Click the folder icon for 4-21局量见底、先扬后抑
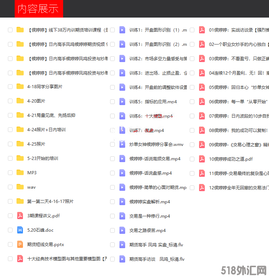Screen dimensions: 269x279 pos(20,115)
